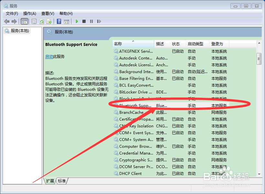Switch to the 扩展 tab
The height and width of the screenshot is (194, 265).
[x=50, y=181]
